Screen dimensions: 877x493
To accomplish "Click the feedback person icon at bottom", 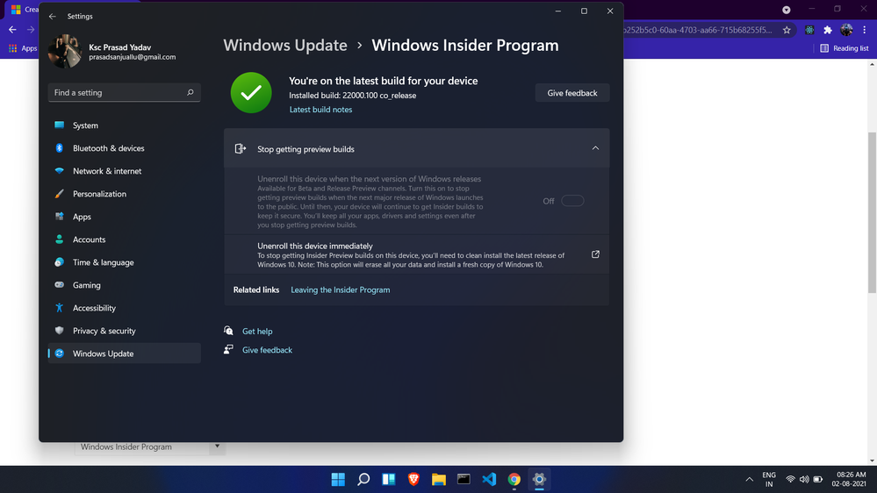I will [228, 349].
